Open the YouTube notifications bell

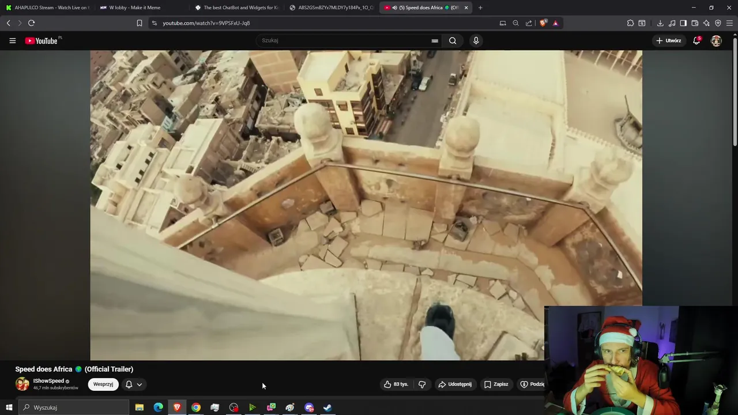pyautogui.click(x=696, y=40)
